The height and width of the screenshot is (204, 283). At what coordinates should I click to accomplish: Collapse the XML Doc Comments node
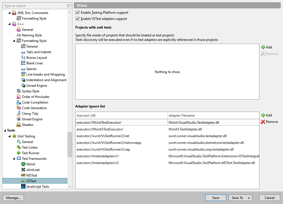pyautogui.click(x=9, y=13)
